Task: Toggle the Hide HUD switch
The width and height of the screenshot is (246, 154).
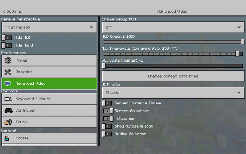Action: pyautogui.click(x=7, y=38)
